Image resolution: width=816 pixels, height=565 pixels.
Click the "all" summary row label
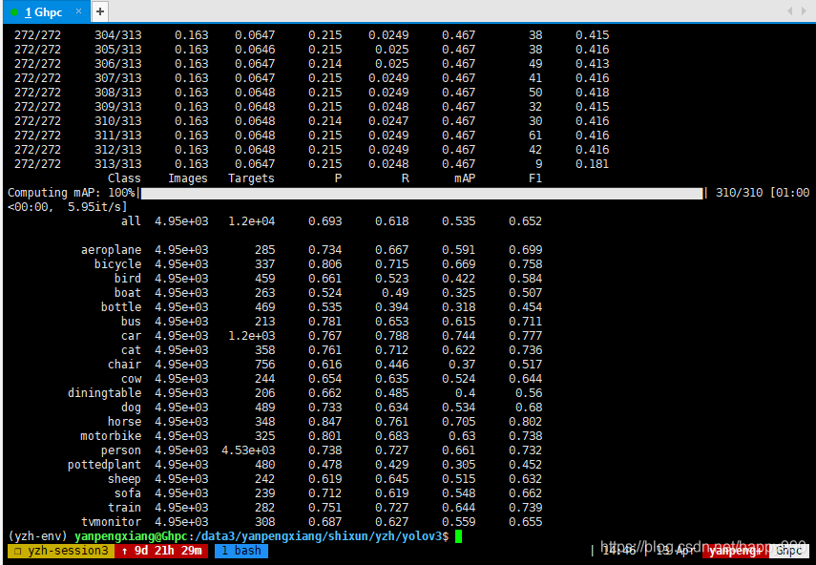pos(131,221)
